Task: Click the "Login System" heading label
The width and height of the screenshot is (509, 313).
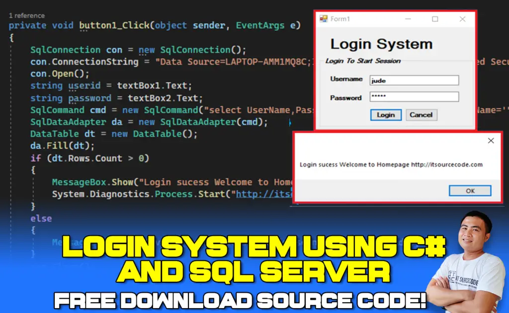Action: pyautogui.click(x=381, y=44)
